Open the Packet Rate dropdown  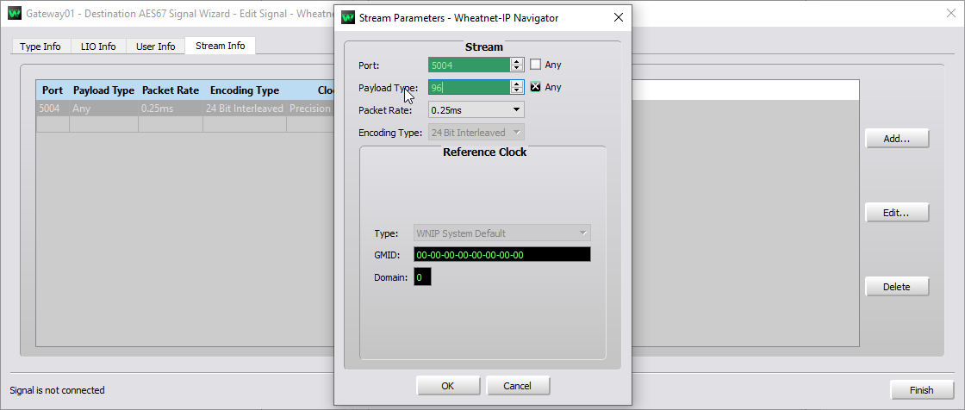(x=476, y=109)
